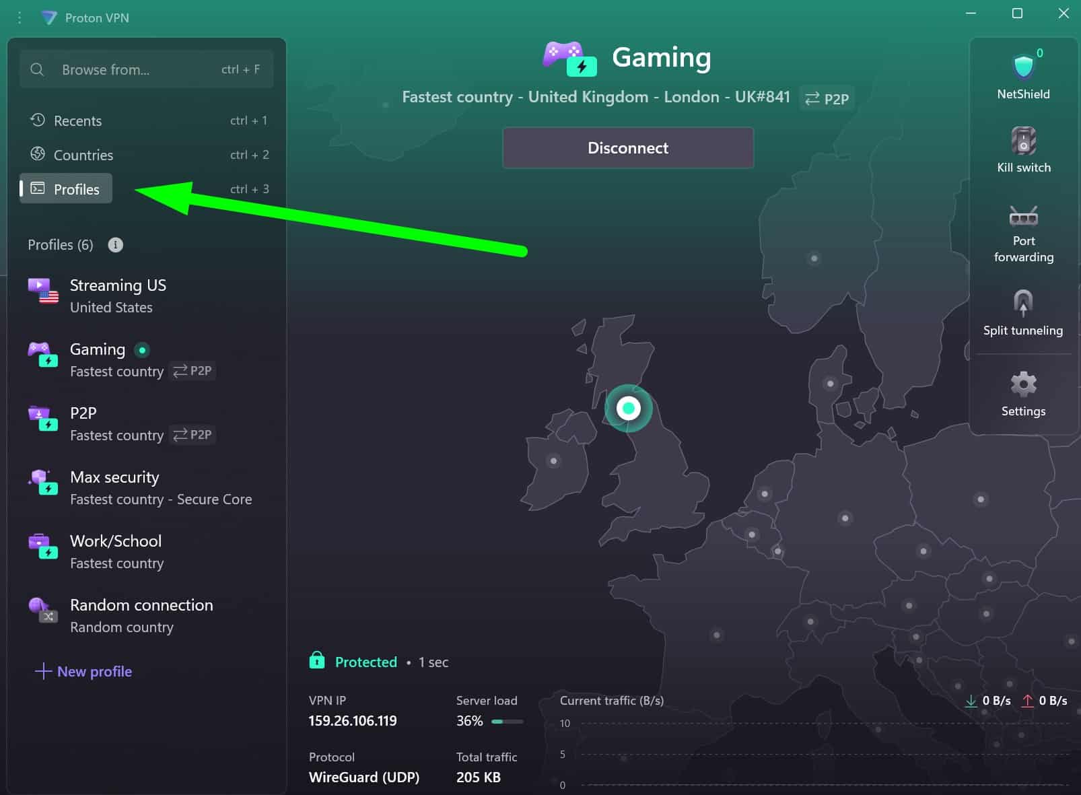Screen dimensions: 1081x795
Task: Click the connected location marker on UK map
Action: click(x=629, y=408)
